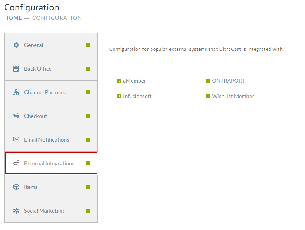305x230 pixels.
Task: Click the green info icon before WishList Member
Action: 208,96
